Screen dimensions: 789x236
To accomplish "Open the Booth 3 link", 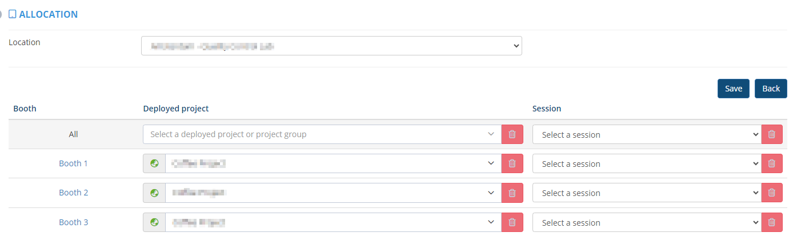I will [74, 222].
